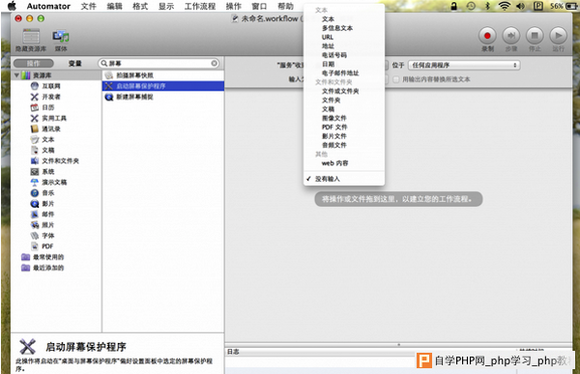The width and height of the screenshot is (580, 374).
Task: Select the 拍摄屏幕快照 action in results
Action: 163,75
